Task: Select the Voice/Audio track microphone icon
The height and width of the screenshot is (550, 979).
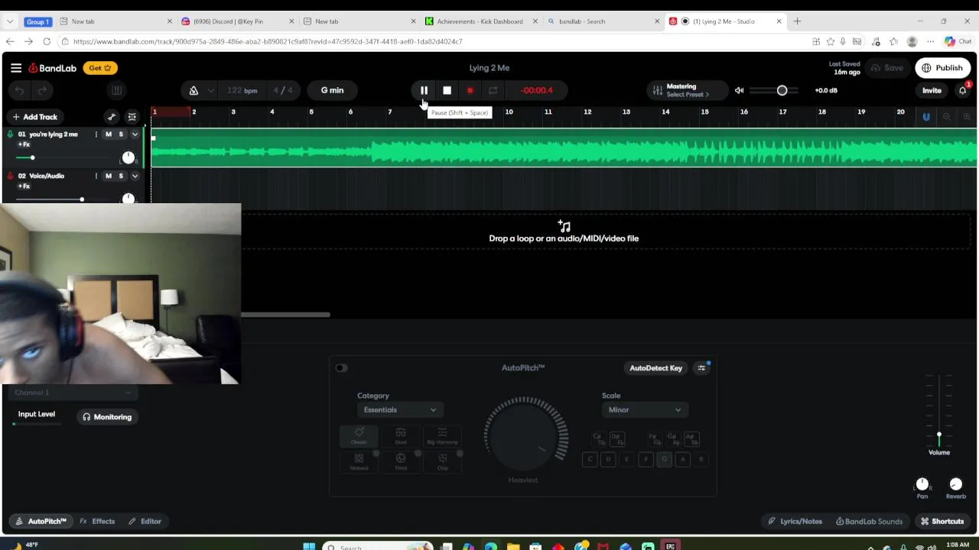Action: [10, 176]
